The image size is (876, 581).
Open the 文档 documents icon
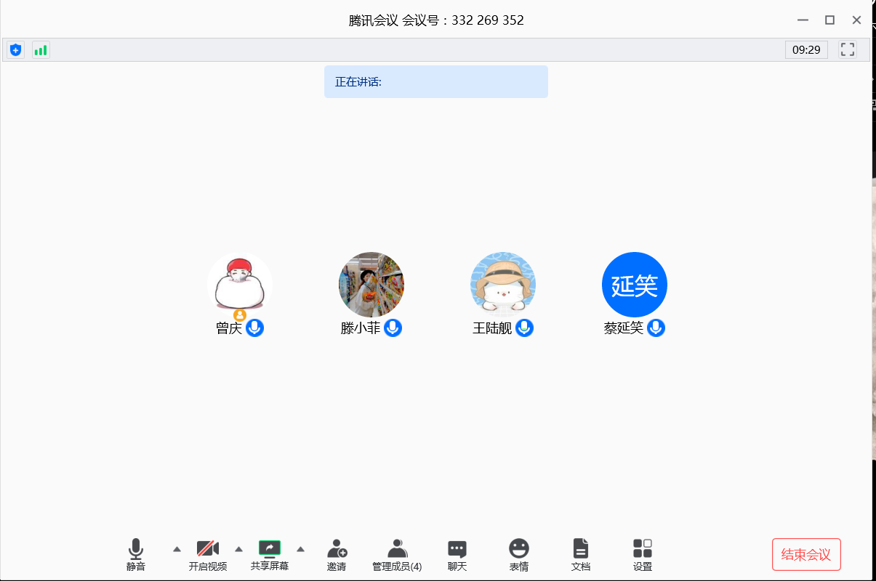point(580,556)
